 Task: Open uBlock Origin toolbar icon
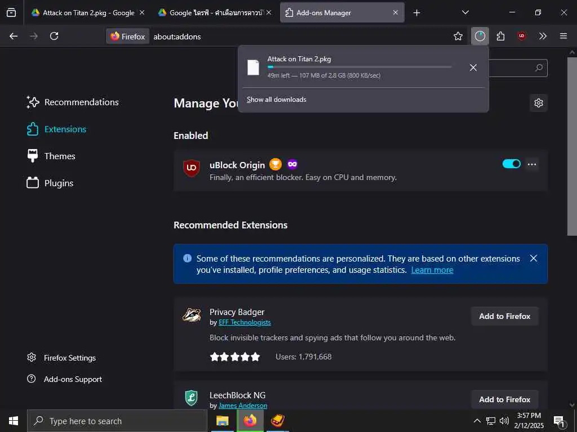[x=521, y=36]
